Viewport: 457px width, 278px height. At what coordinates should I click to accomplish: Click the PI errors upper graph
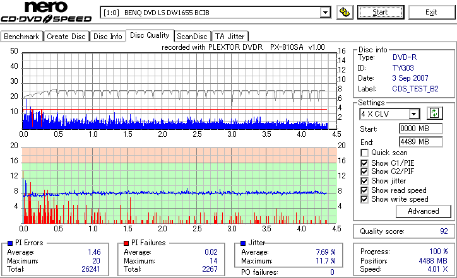(179, 91)
